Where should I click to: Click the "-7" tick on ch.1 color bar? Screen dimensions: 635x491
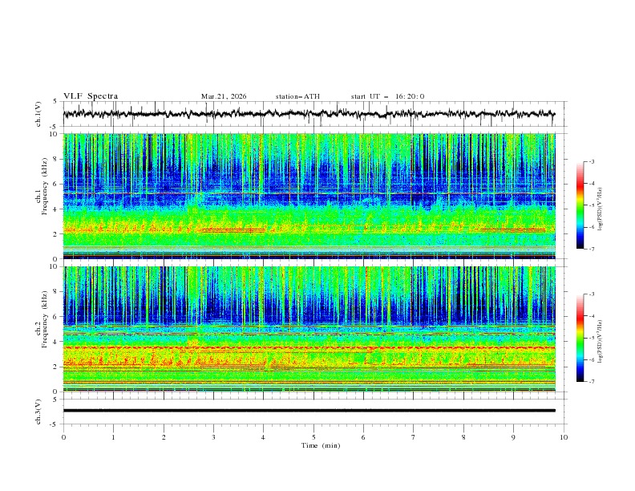(x=592, y=249)
